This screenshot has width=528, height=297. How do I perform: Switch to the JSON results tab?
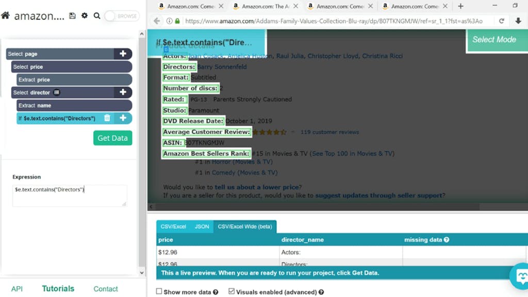pyautogui.click(x=202, y=227)
